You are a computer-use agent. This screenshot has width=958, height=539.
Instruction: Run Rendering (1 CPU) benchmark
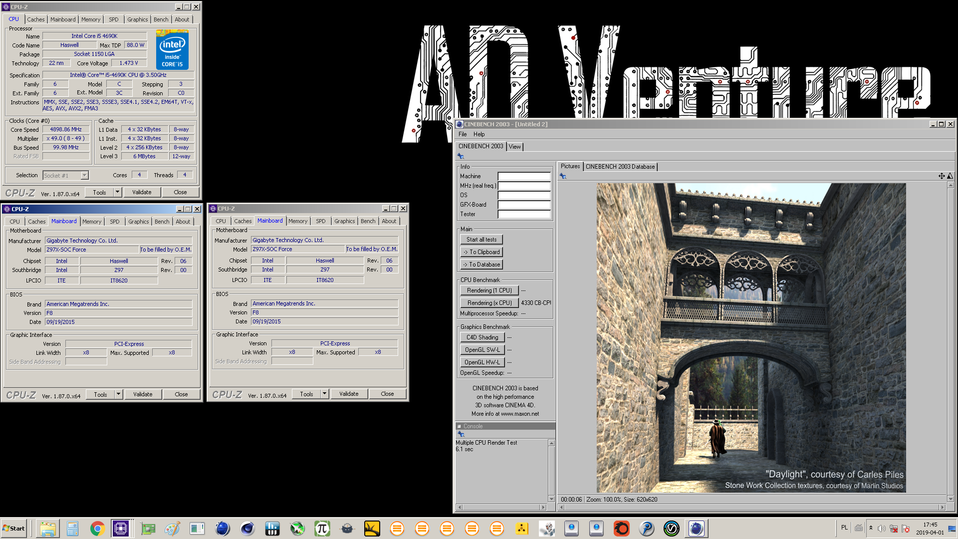[x=489, y=290]
